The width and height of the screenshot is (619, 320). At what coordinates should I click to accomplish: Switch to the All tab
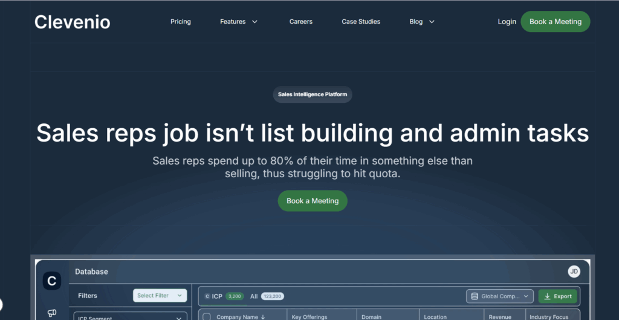[254, 296]
